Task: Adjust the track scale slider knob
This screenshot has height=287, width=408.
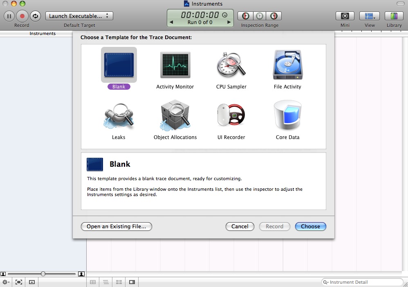Action: pos(43,274)
